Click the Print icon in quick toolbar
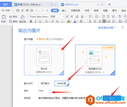 (x=27, y=11)
